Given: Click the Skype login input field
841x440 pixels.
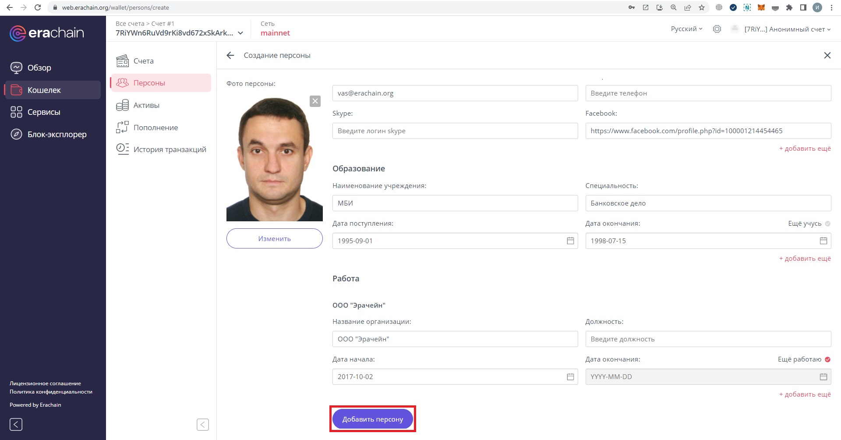Looking at the screenshot, I should point(455,131).
